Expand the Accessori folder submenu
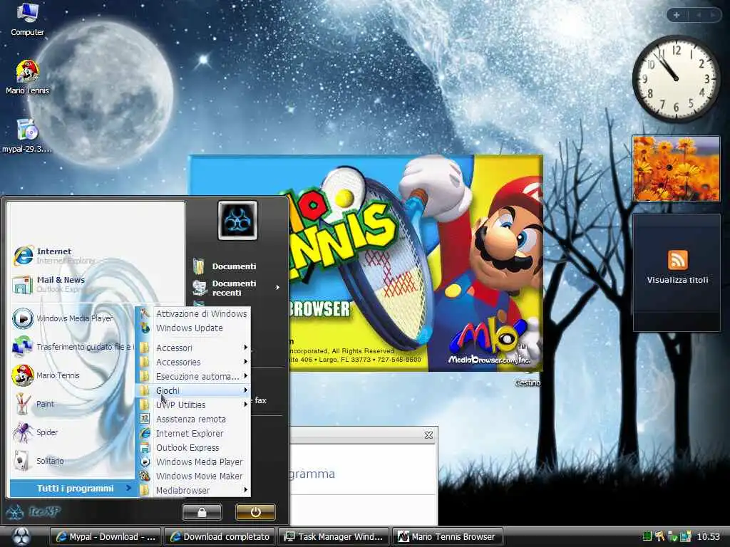The height and width of the screenshot is (547, 730). (193, 348)
